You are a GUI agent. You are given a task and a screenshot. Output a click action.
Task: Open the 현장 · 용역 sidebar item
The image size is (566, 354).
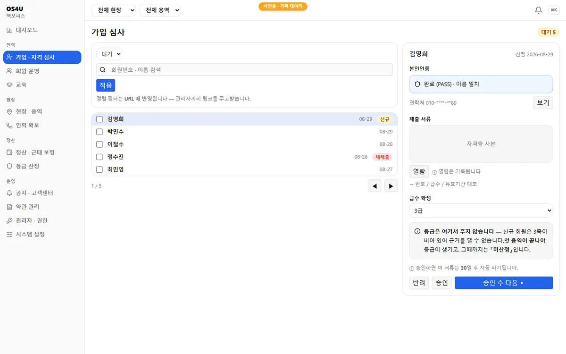pyautogui.click(x=42, y=112)
